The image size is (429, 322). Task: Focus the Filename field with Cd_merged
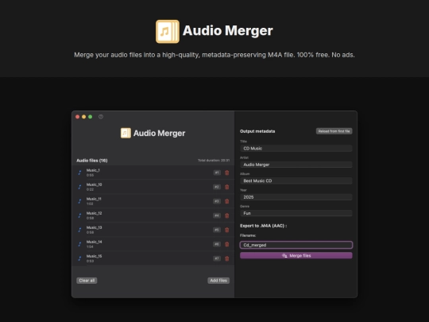[x=296, y=245]
